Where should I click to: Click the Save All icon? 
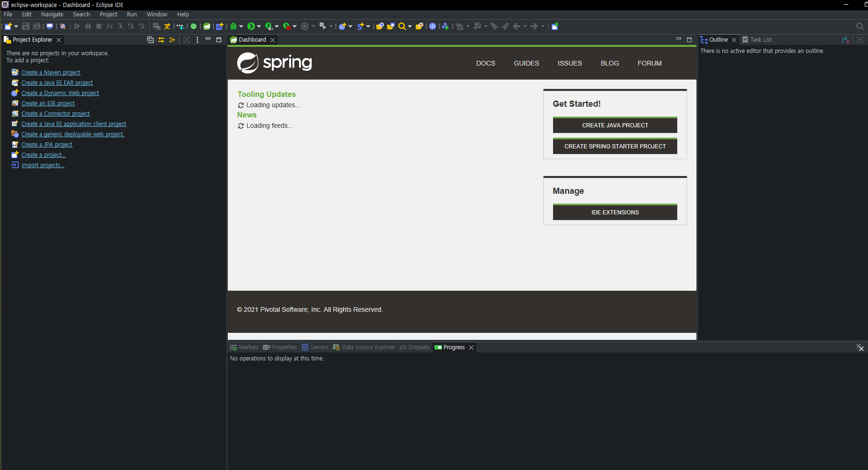(37, 26)
